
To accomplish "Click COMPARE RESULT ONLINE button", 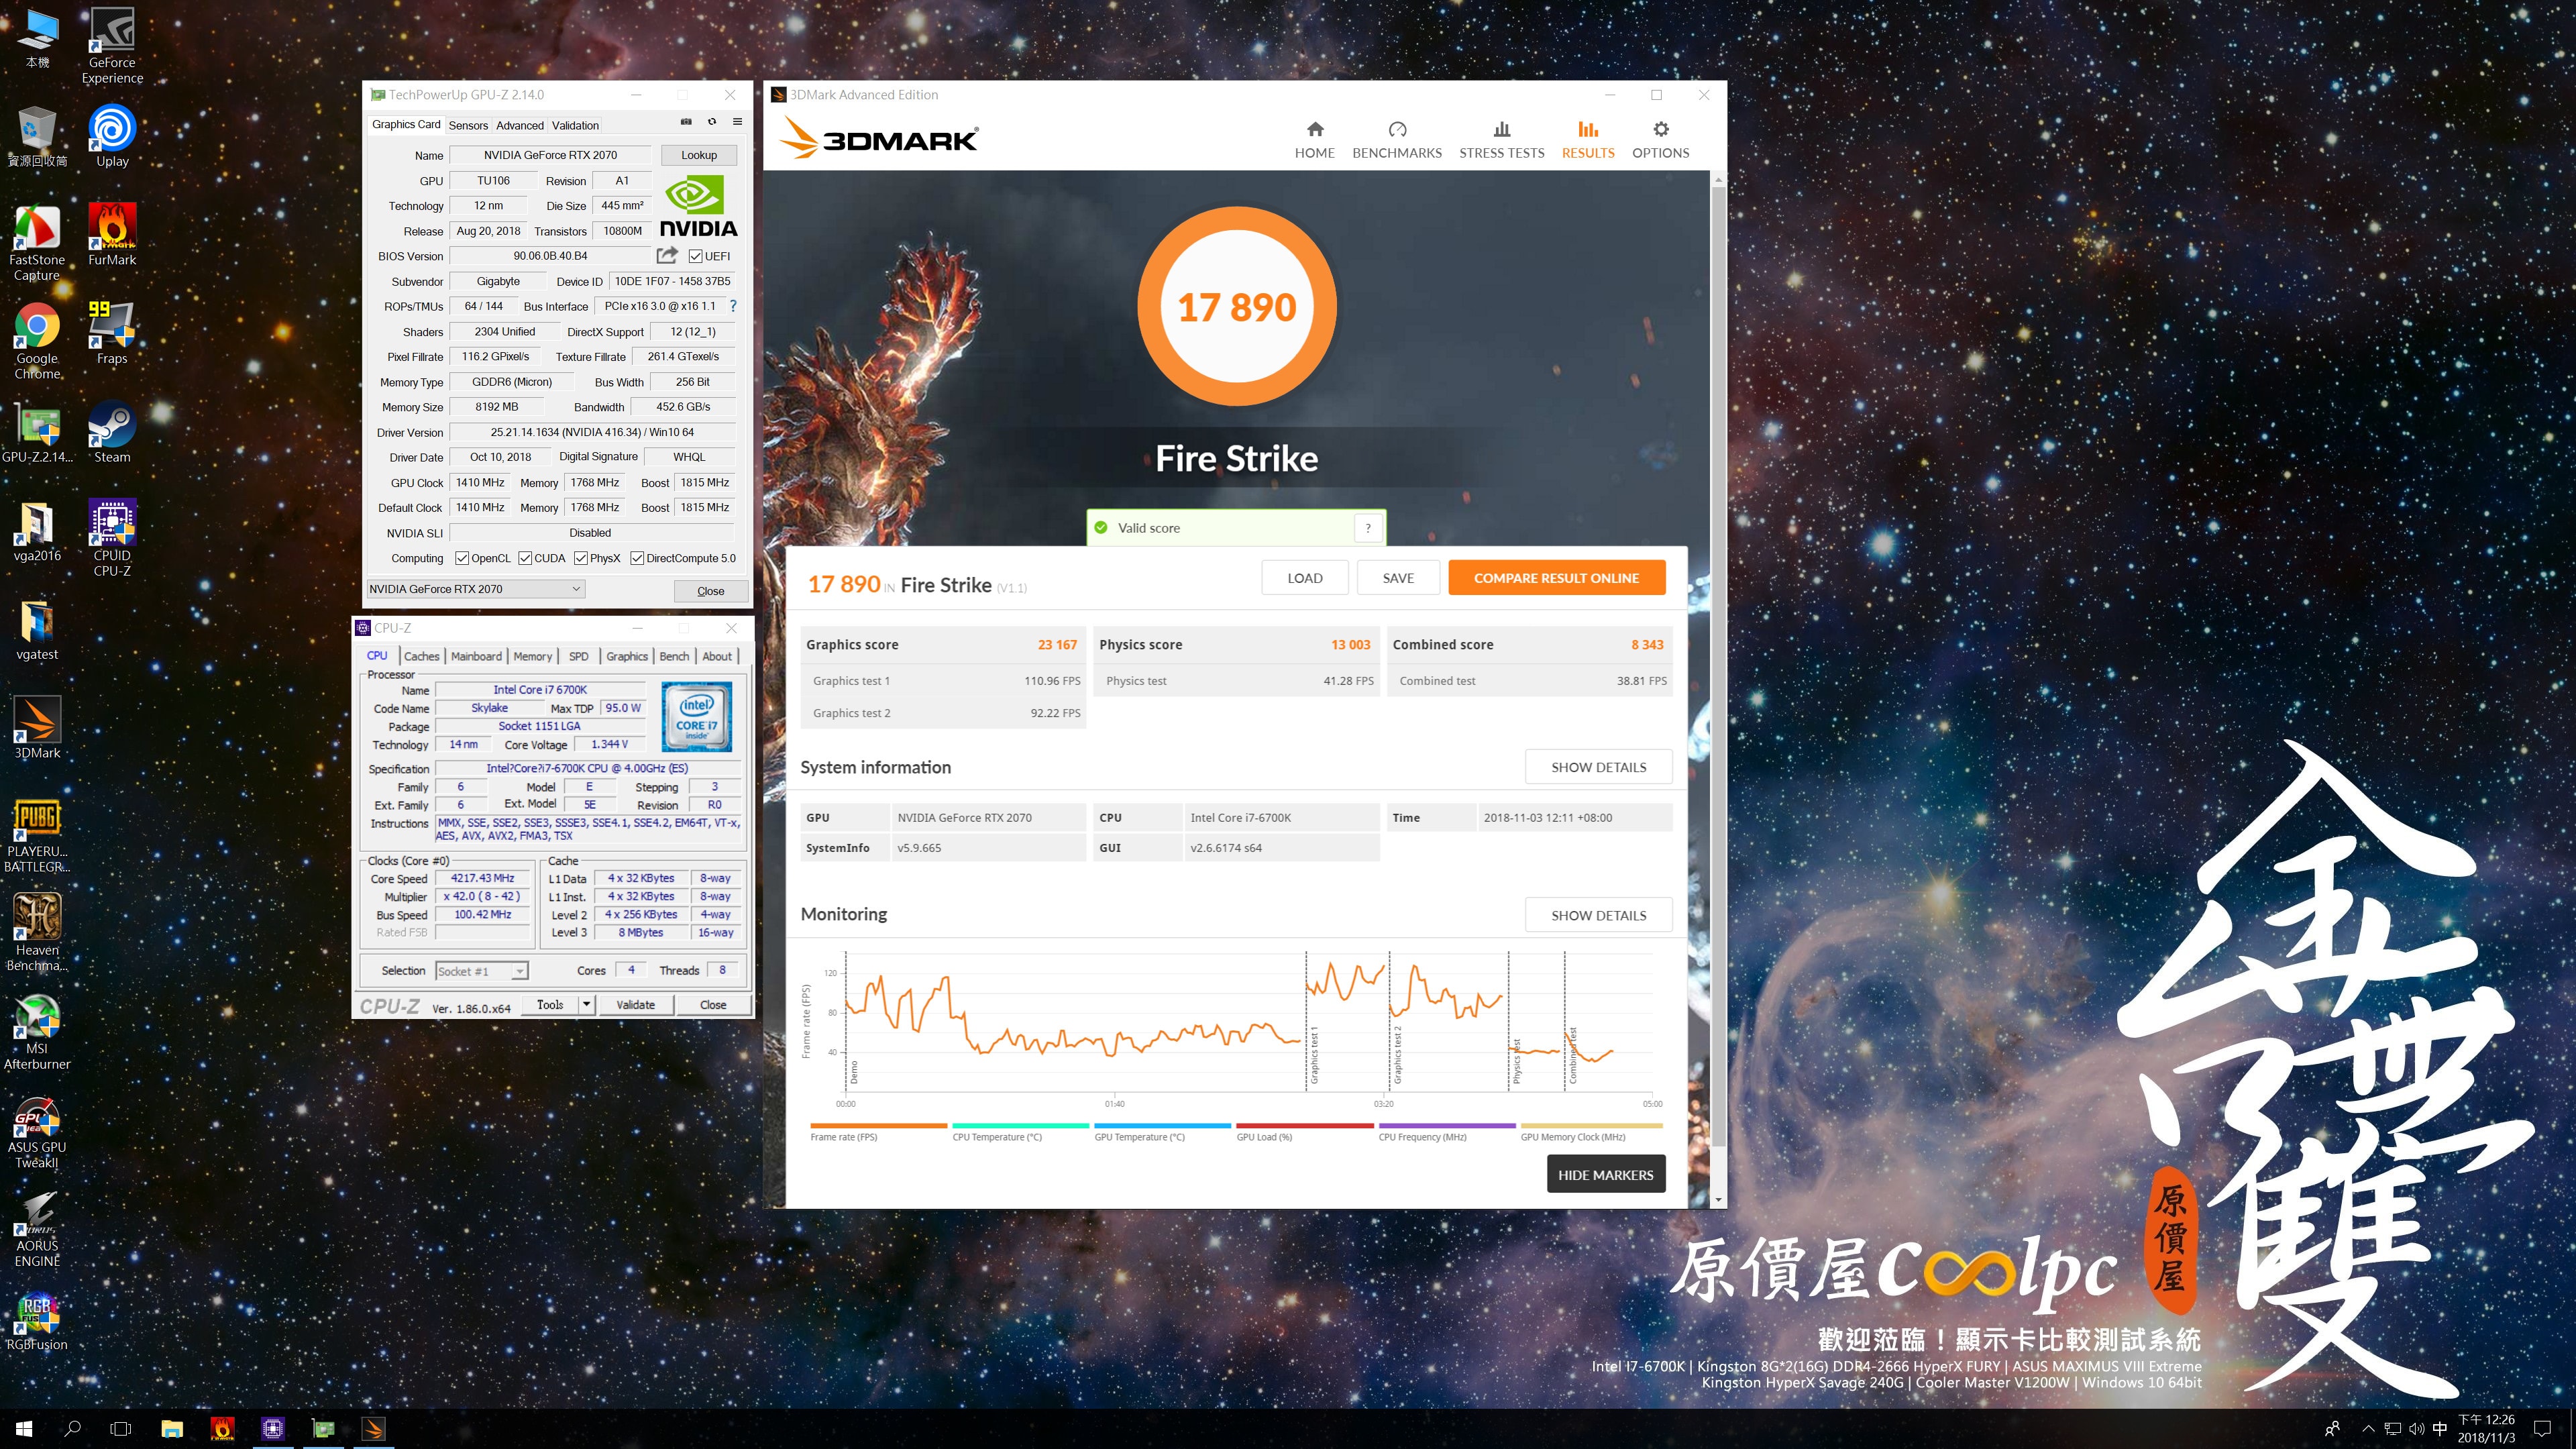I will pyautogui.click(x=1556, y=578).
